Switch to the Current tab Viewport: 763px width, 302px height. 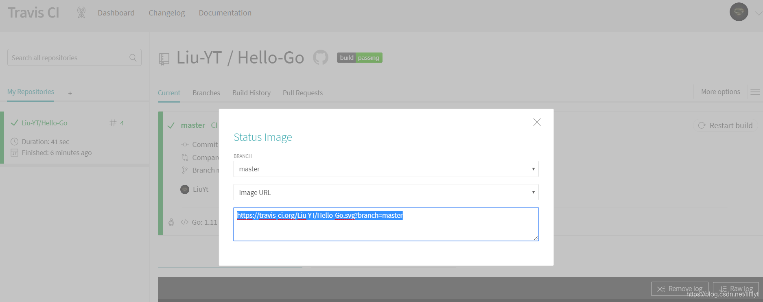(169, 93)
